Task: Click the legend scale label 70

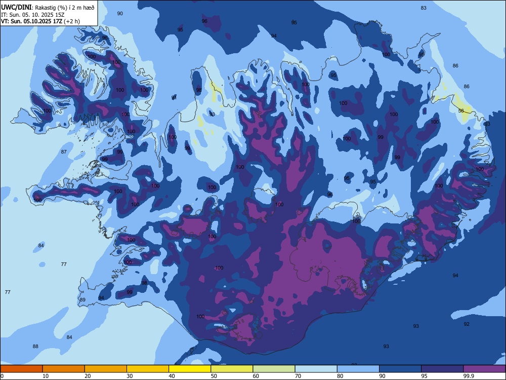Action: (x=298, y=376)
